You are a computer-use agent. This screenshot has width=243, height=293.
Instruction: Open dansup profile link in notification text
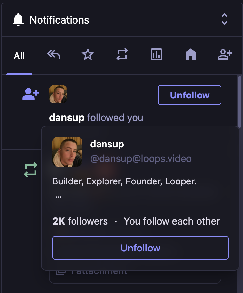point(67,117)
